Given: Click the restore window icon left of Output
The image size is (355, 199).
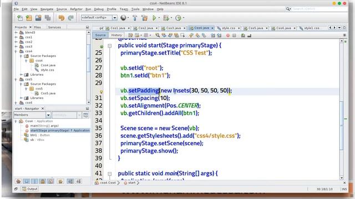Looking at the screenshot, I should pos(16,189).
